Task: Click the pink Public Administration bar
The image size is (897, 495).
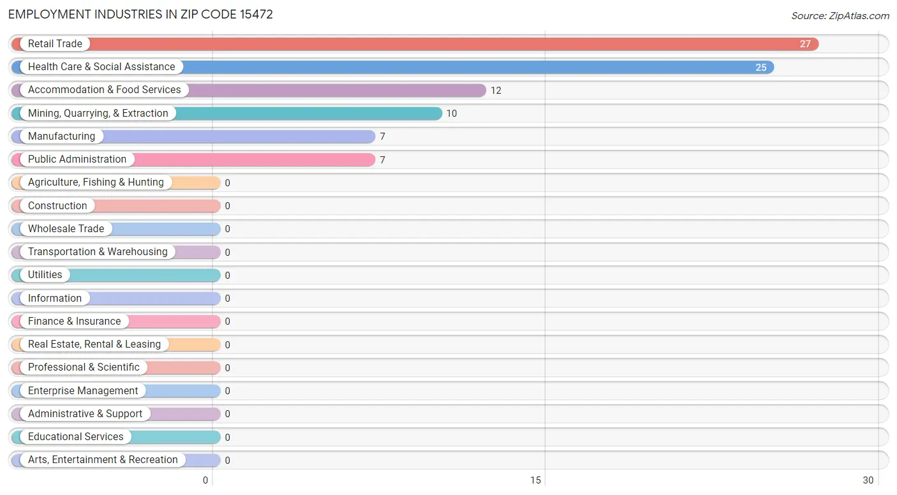Action: pyautogui.click(x=193, y=159)
